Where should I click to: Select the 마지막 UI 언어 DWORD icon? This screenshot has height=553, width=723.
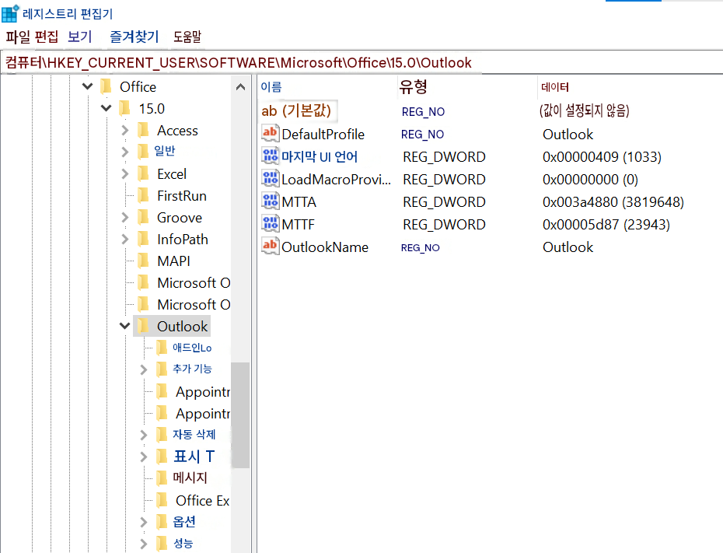[271, 156]
